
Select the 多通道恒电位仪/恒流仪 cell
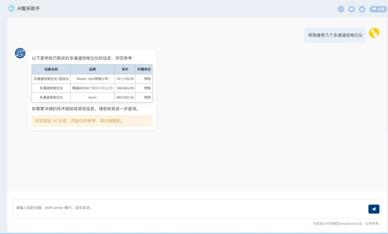(x=51, y=79)
